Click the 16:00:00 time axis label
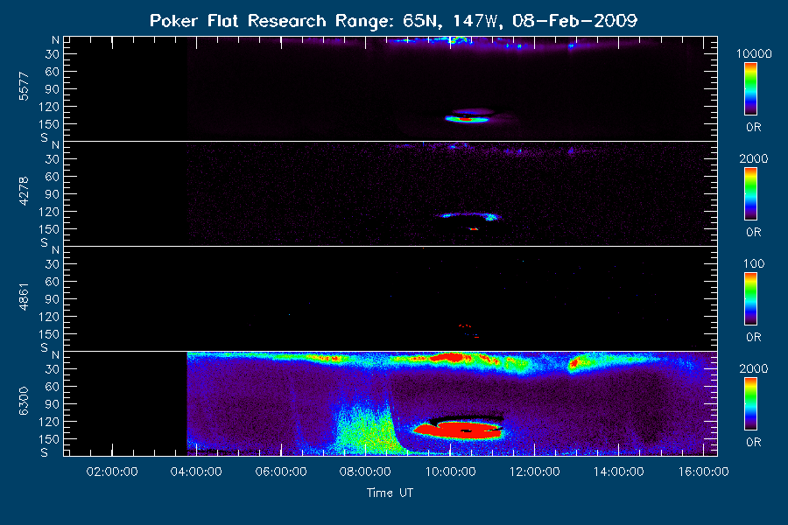The height and width of the screenshot is (525, 788). [703, 472]
